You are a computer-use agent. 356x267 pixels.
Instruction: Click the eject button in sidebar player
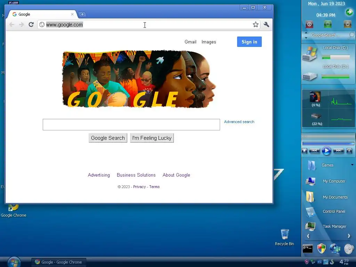point(349,151)
